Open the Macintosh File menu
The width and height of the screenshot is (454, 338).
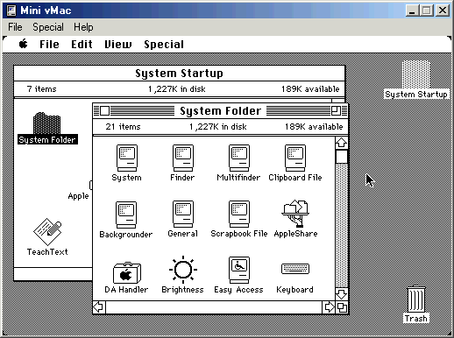click(49, 45)
